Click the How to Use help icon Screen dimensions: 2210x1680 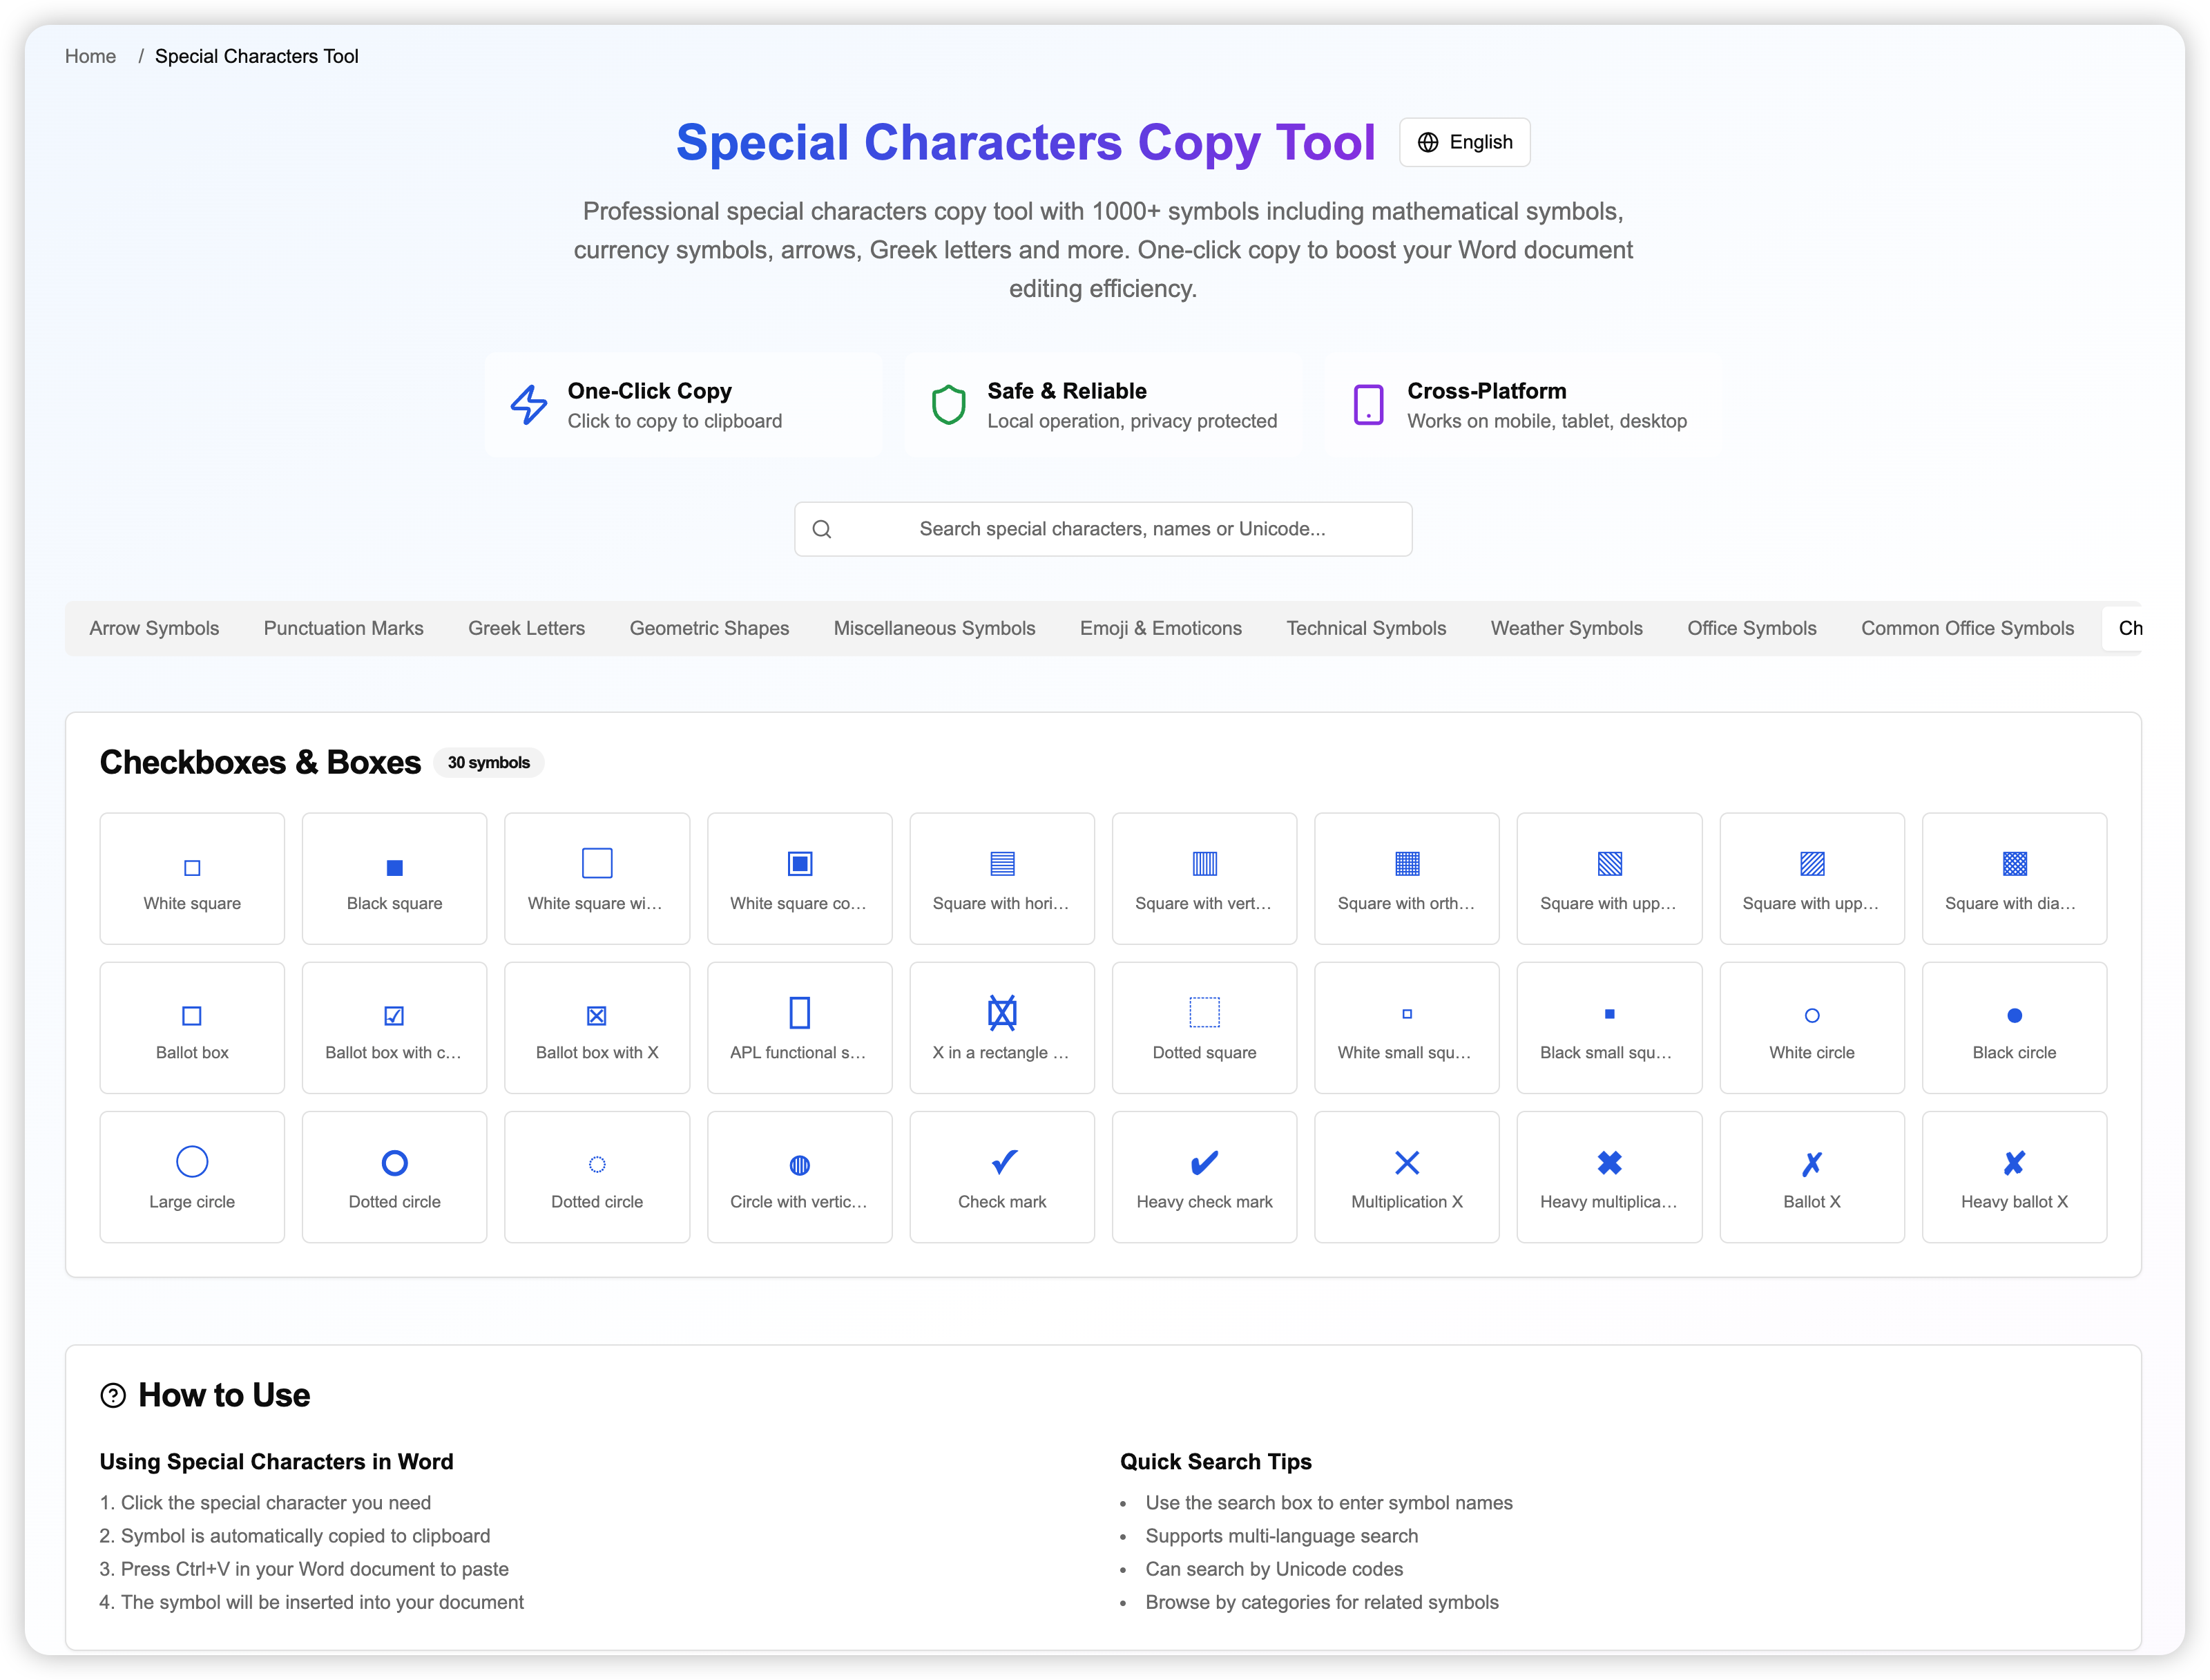pyautogui.click(x=113, y=1395)
